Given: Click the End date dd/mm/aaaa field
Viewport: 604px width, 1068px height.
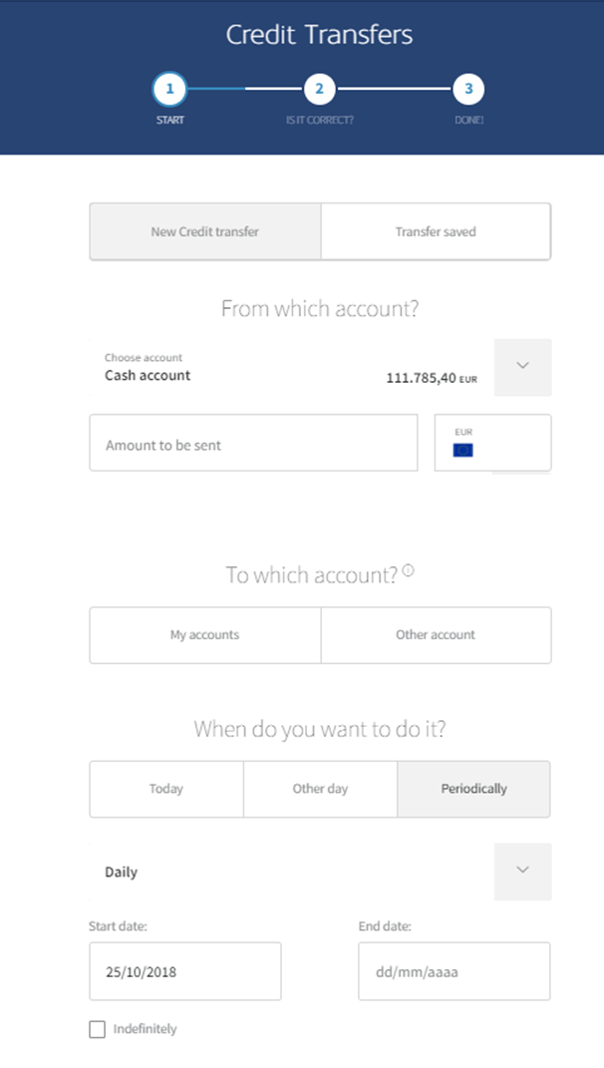Looking at the screenshot, I should click(x=454, y=971).
